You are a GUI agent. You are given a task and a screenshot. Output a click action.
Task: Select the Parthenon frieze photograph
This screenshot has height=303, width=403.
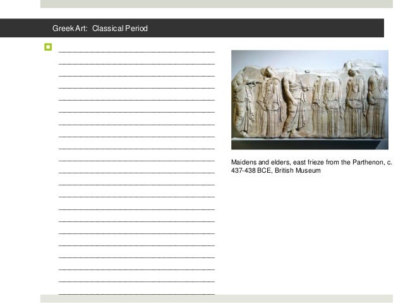click(310, 99)
